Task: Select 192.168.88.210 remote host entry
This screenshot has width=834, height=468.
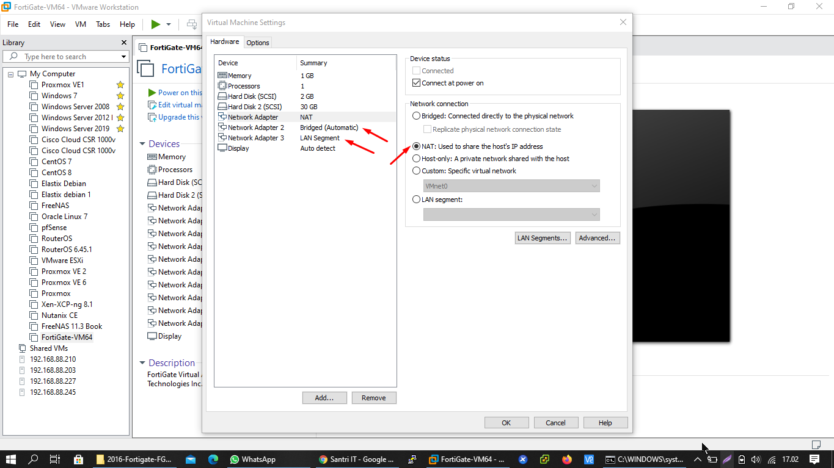Action: [53, 359]
